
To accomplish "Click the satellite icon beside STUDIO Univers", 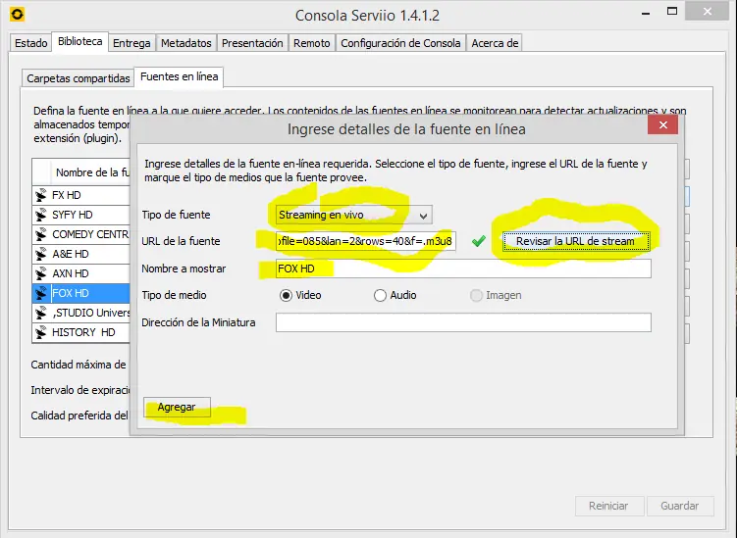I will [41, 313].
